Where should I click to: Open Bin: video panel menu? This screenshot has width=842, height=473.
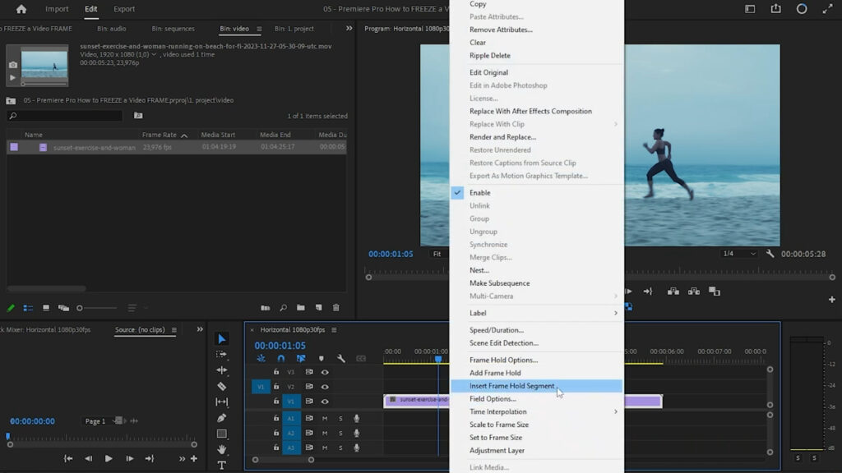259,29
